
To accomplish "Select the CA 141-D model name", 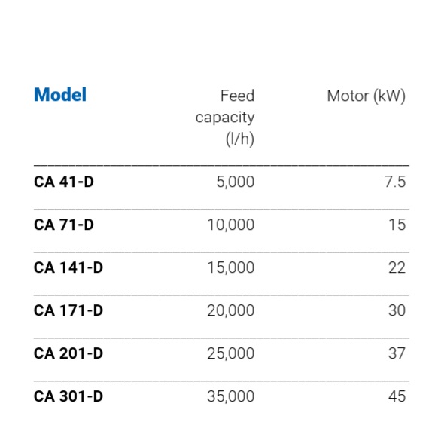I will (68, 267).
